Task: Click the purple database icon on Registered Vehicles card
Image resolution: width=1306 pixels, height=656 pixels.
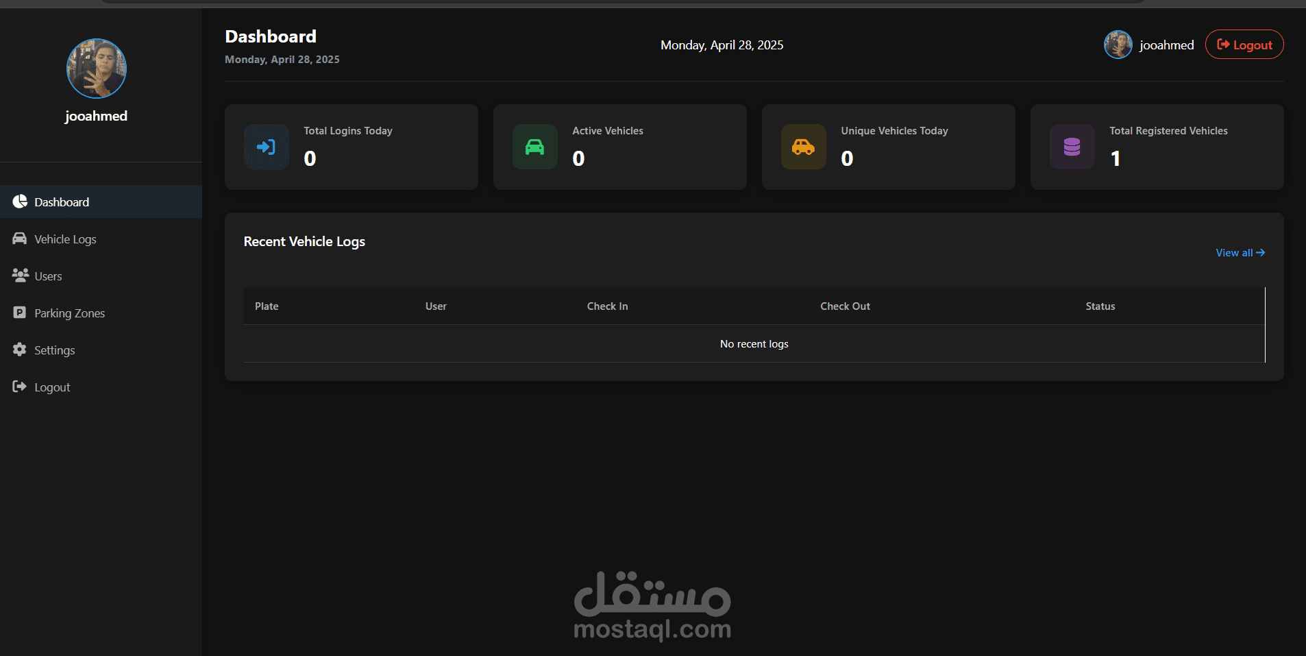Action: click(x=1072, y=147)
